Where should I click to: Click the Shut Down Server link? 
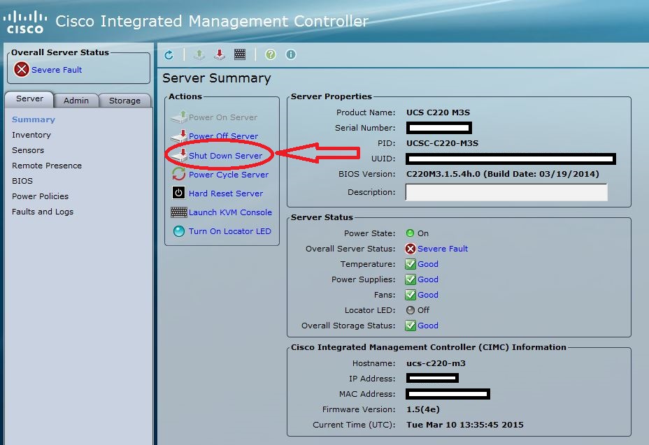tap(226, 156)
